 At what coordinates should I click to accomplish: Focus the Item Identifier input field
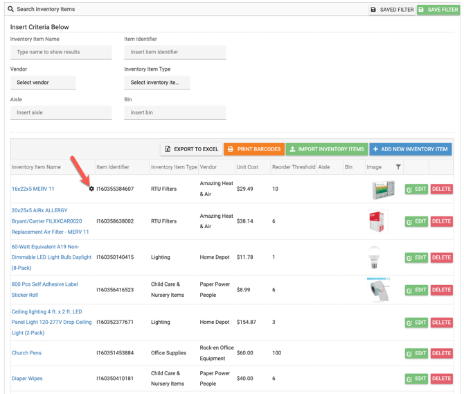point(175,52)
